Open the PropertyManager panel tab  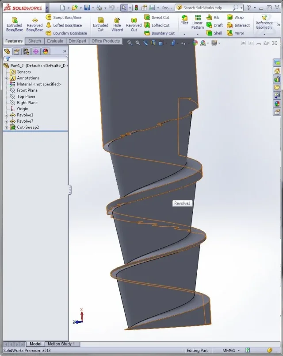(x=16, y=51)
